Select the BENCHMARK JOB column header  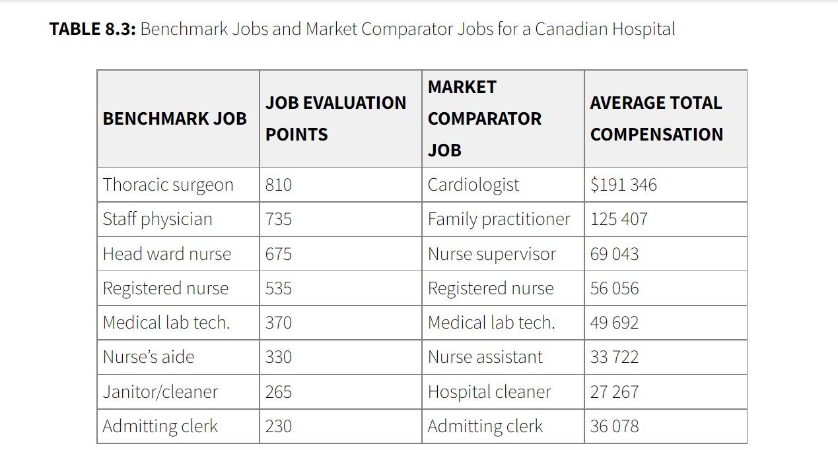coord(175,119)
